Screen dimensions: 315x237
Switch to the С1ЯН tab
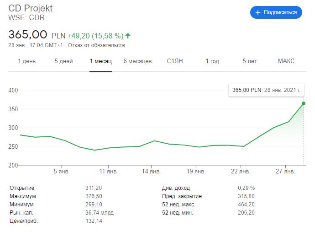pyautogui.click(x=175, y=61)
